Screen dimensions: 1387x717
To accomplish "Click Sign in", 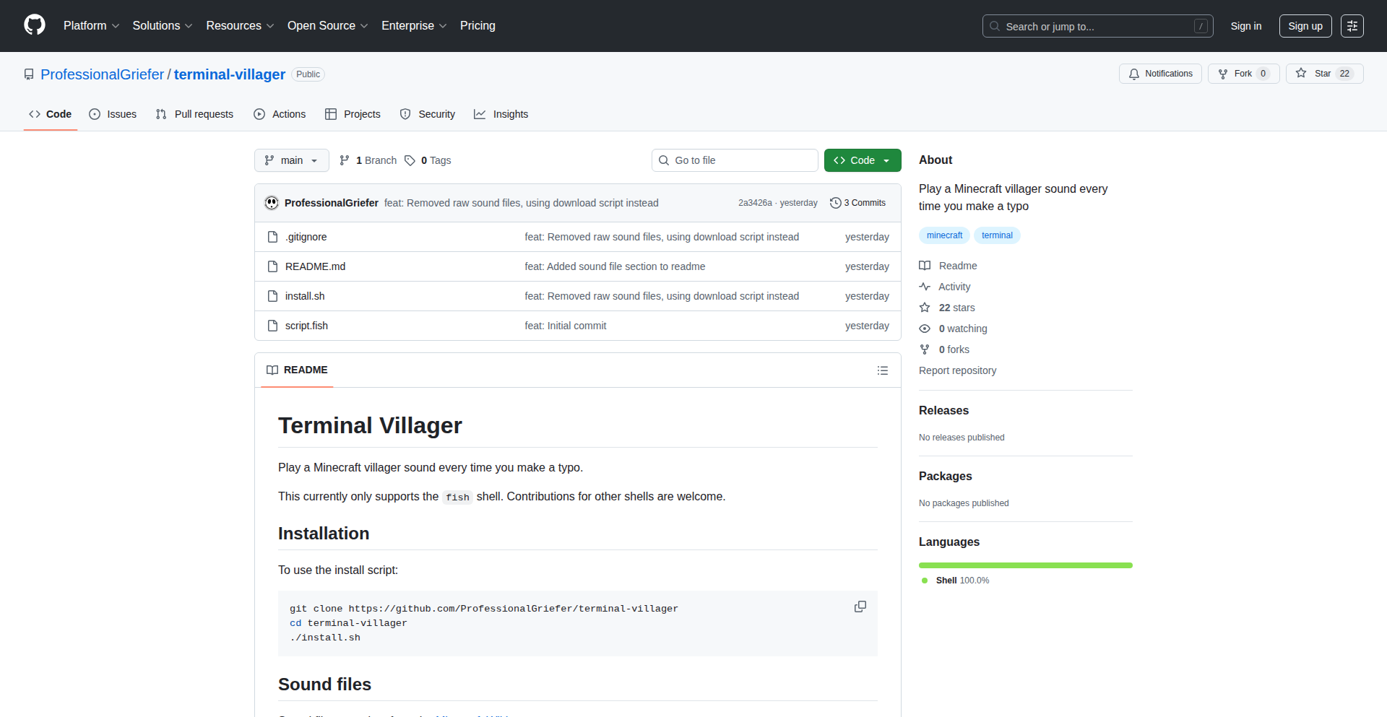I will pyautogui.click(x=1246, y=26).
